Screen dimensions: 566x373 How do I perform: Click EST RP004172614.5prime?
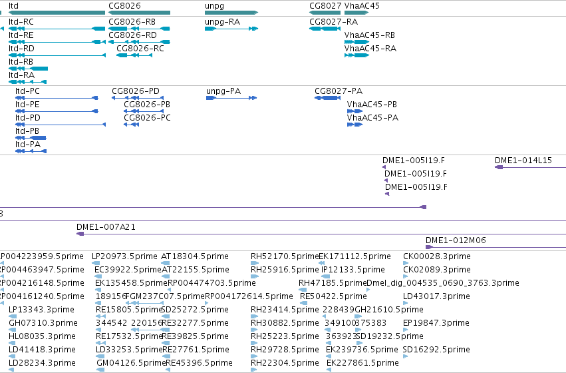[x=249, y=296]
